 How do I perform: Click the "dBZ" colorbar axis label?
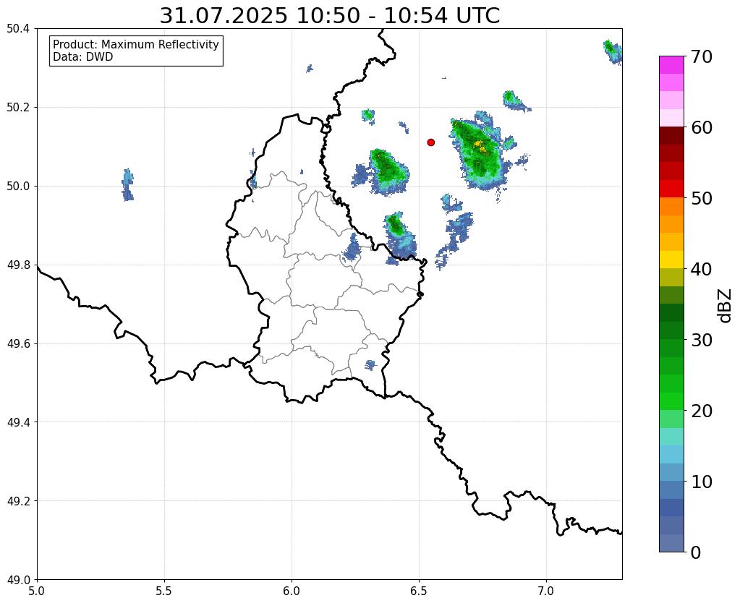726,305
